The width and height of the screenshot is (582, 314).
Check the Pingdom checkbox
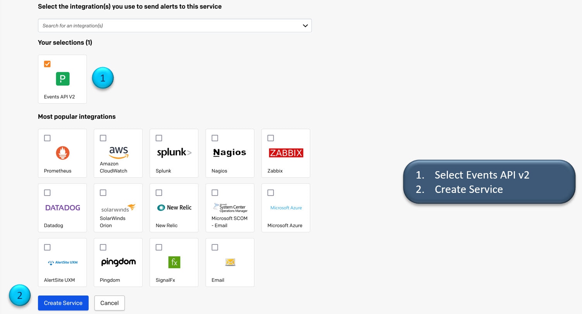point(103,248)
